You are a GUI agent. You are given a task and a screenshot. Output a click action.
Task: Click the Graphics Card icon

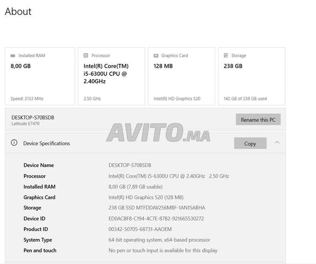[x=156, y=56]
